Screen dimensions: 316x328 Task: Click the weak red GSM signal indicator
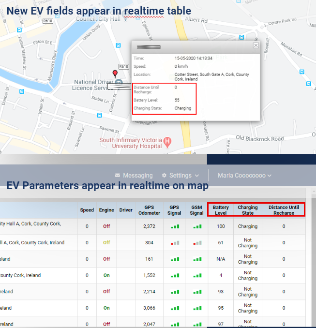pos(197,243)
